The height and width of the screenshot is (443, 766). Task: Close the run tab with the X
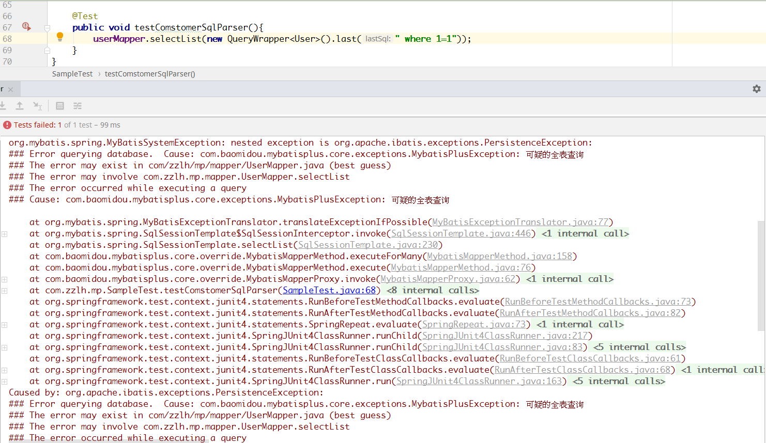click(10, 90)
